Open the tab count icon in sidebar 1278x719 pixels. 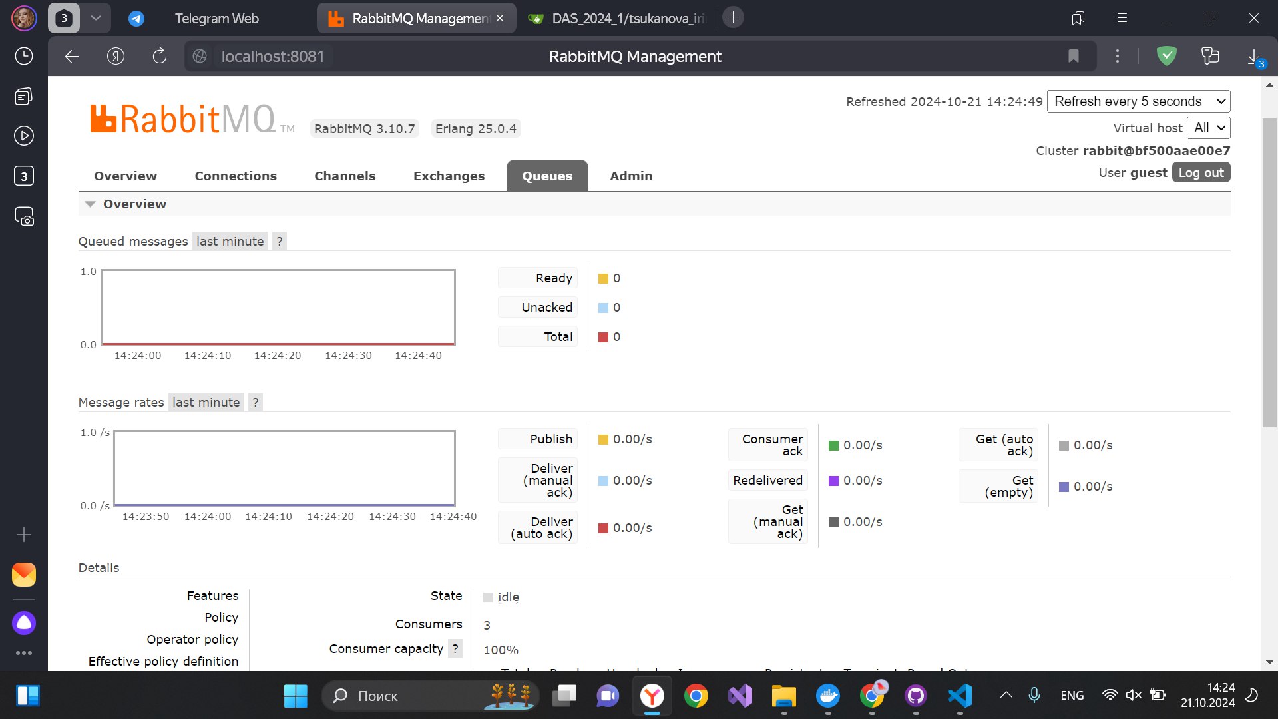click(24, 176)
